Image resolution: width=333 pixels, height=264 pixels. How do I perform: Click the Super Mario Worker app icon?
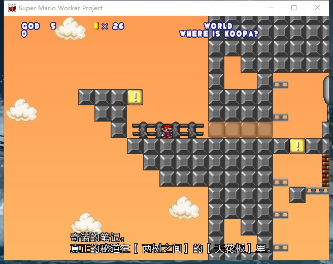pyautogui.click(x=12, y=8)
